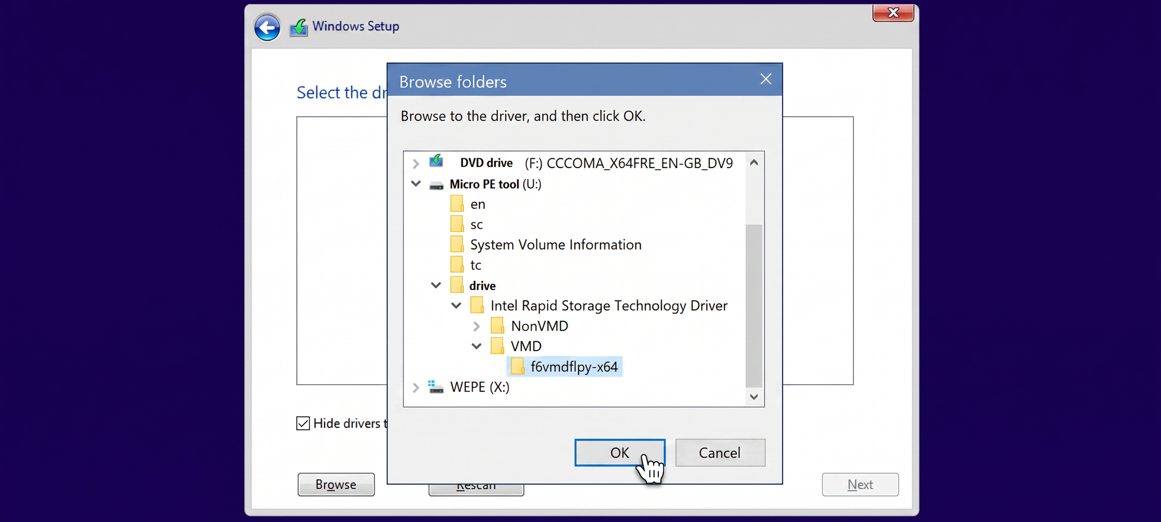Expand the NonVMD folder node
Image resolution: width=1161 pixels, height=522 pixels.
[477, 326]
